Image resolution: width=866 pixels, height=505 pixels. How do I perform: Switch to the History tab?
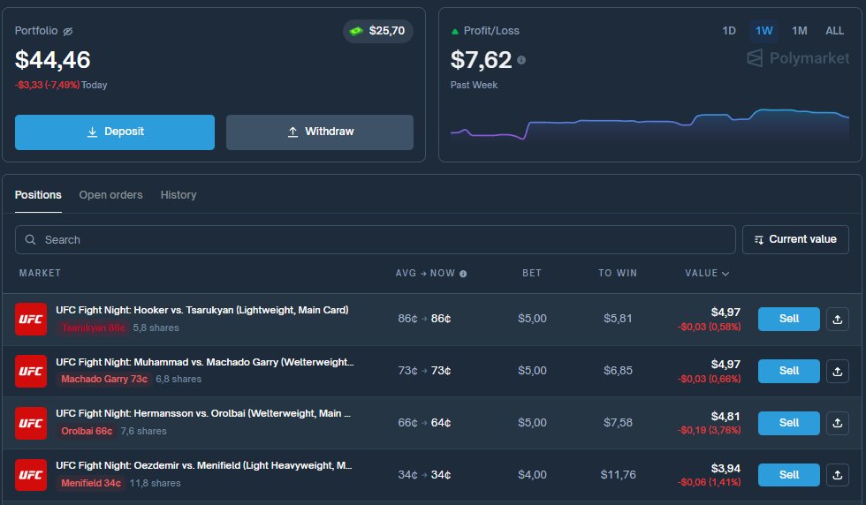(179, 195)
